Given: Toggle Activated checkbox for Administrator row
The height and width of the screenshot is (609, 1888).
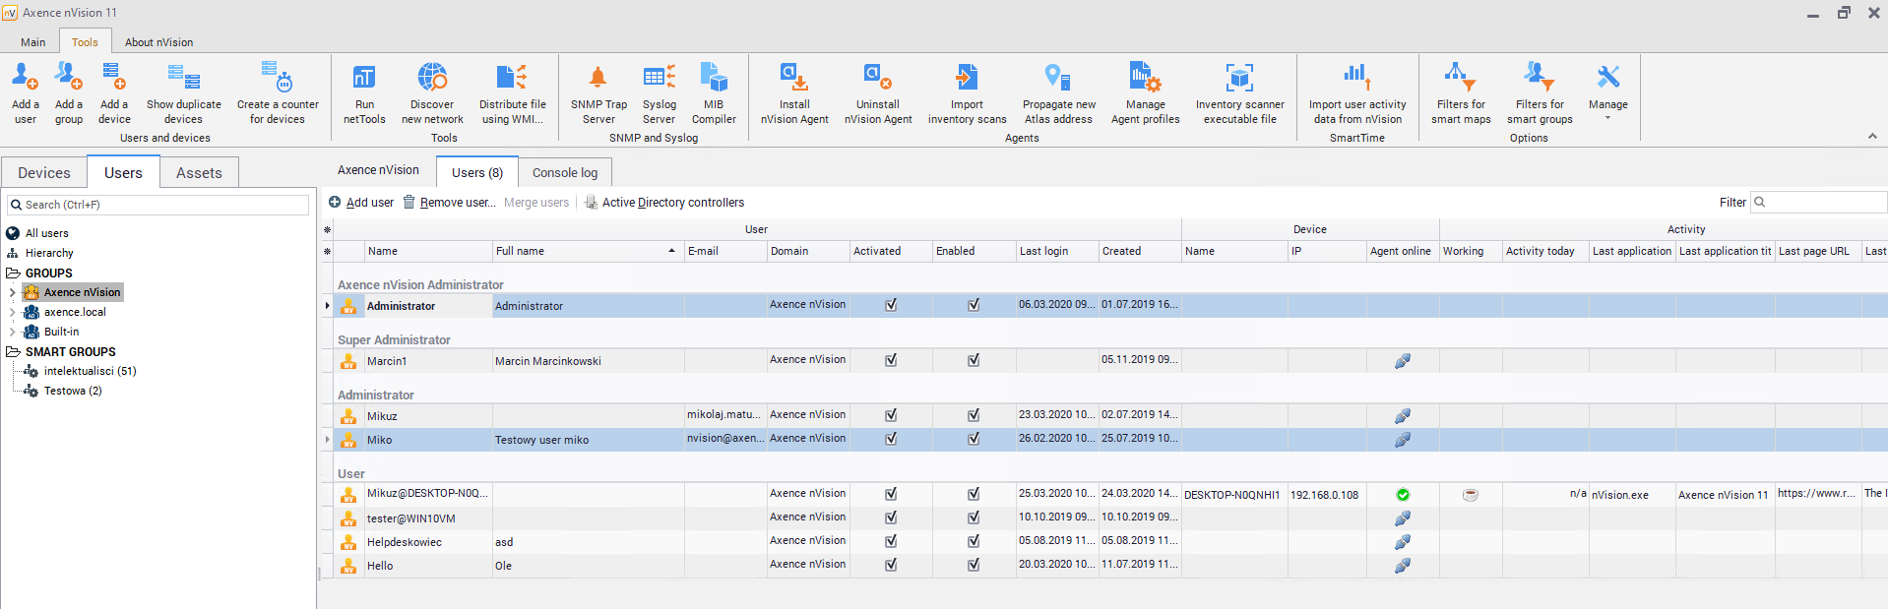Looking at the screenshot, I should 891,305.
